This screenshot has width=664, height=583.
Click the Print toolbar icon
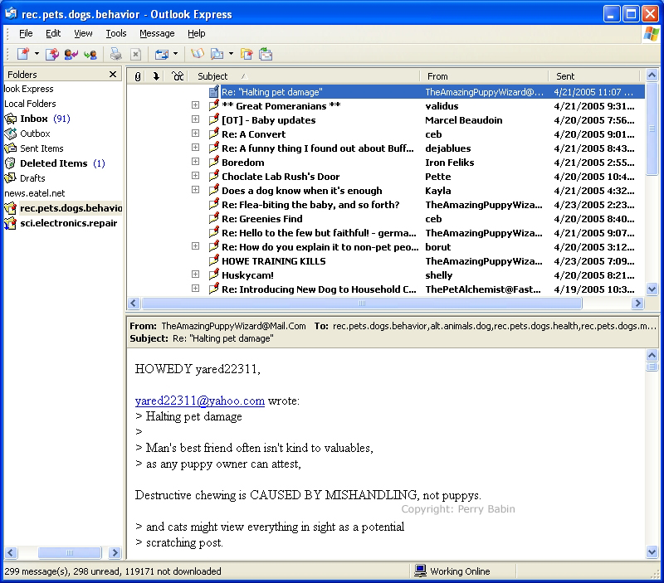tap(116, 54)
